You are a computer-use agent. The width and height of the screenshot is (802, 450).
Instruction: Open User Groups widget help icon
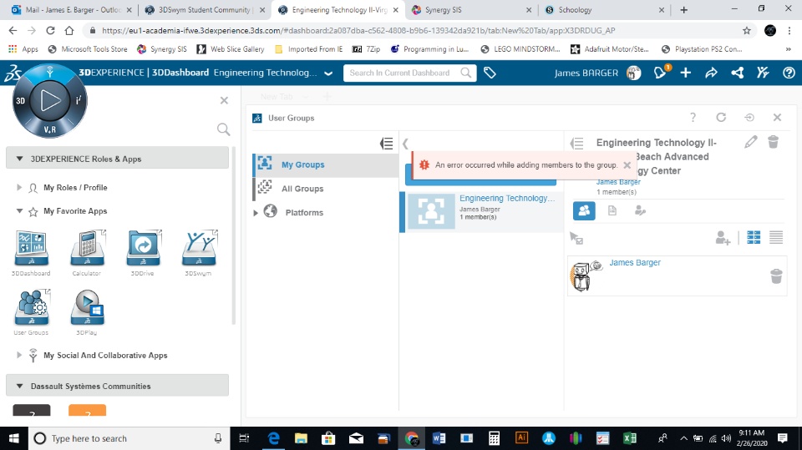click(693, 118)
